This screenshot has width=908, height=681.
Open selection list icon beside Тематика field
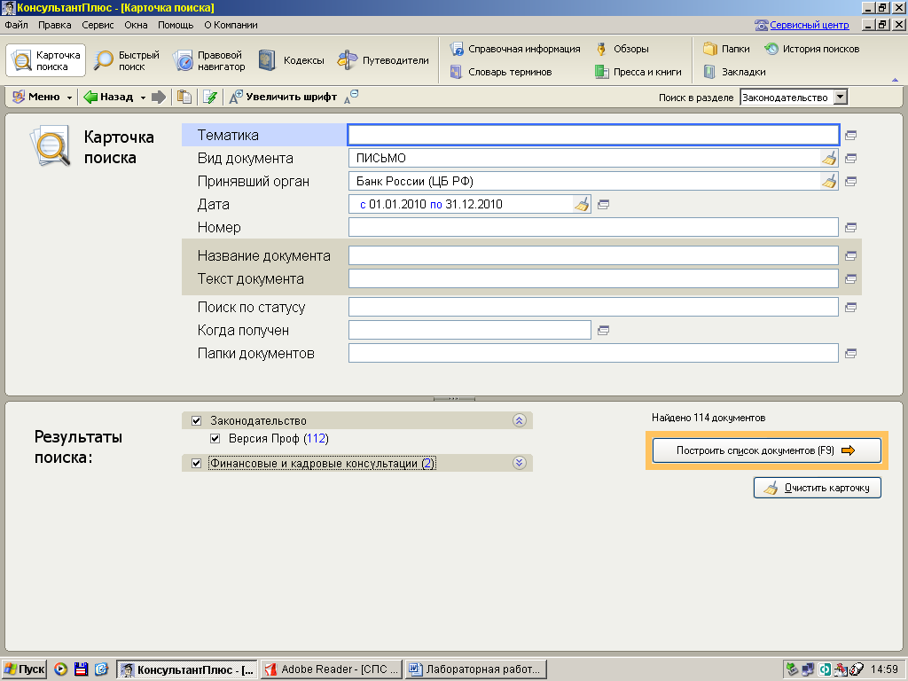(x=850, y=136)
